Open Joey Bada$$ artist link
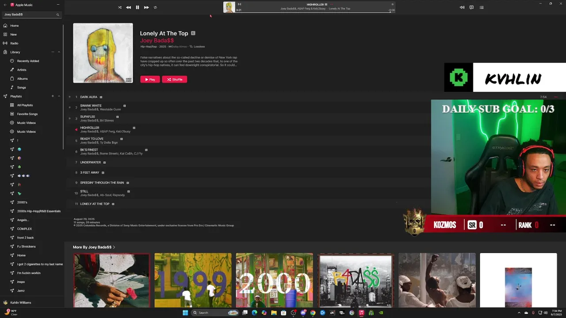The width and height of the screenshot is (566, 318). click(157, 41)
